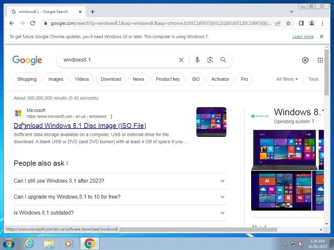Search by image with Google Lens

click(210, 60)
